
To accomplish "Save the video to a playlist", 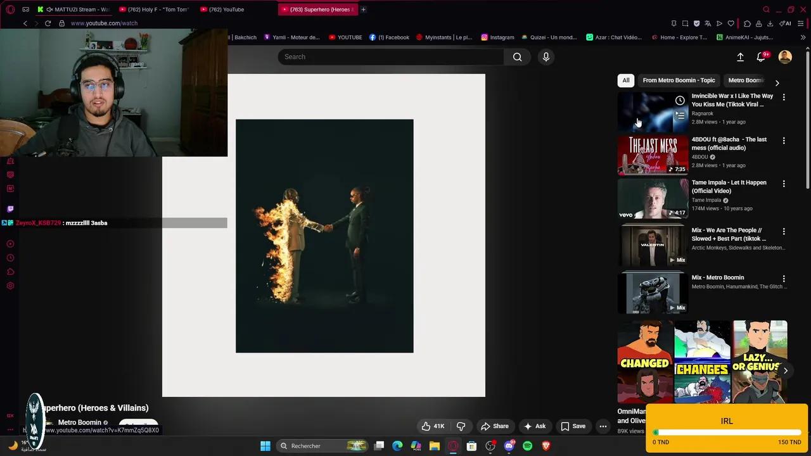I will pos(573,426).
